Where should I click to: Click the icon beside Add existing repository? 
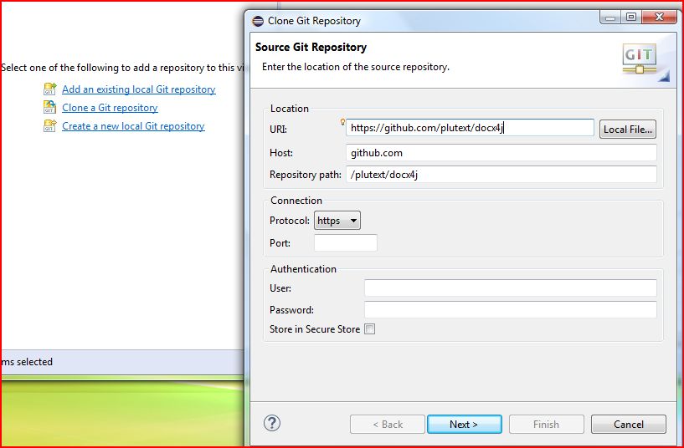coord(49,89)
